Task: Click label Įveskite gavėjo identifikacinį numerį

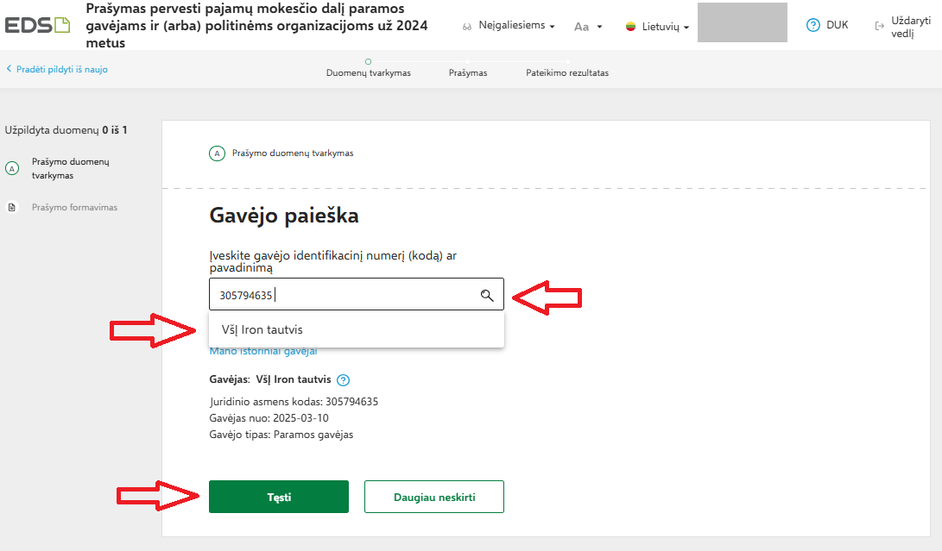Action: (x=332, y=261)
